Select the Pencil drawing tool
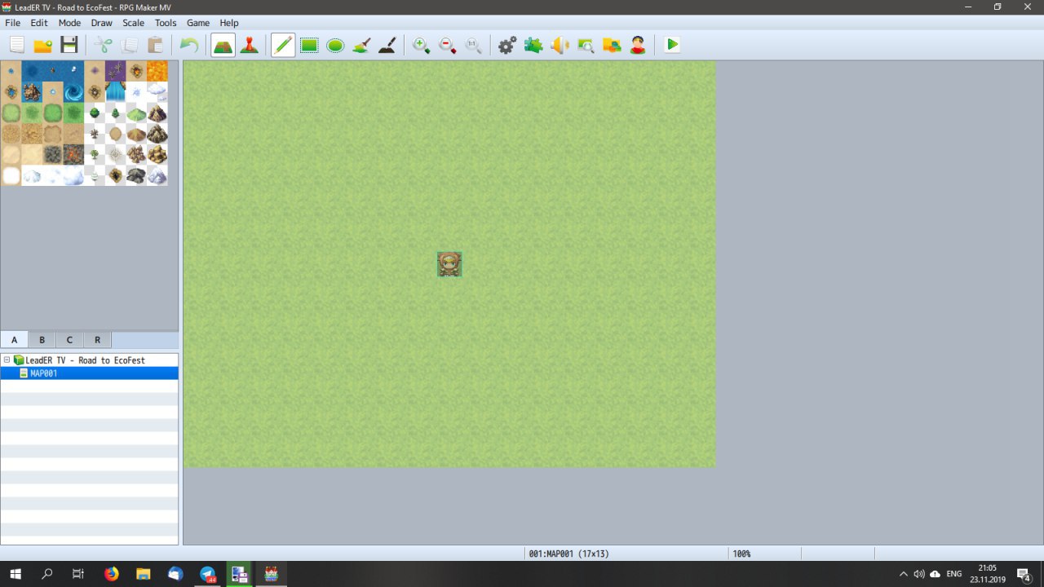The height and width of the screenshot is (587, 1044). point(283,45)
